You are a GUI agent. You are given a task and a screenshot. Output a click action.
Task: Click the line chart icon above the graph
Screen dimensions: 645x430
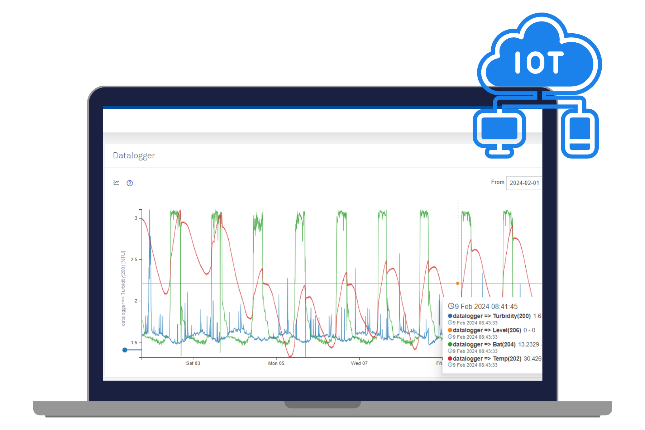click(116, 183)
